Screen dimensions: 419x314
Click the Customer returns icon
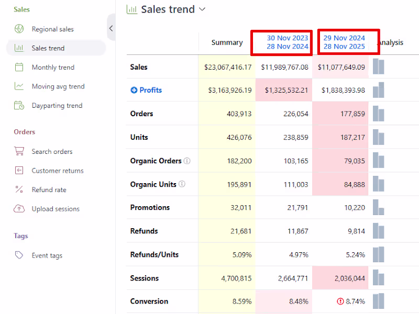[x=19, y=171]
